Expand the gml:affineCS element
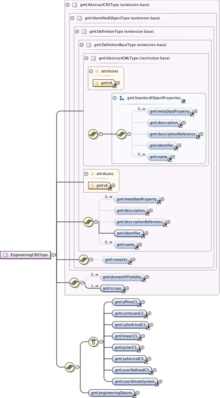This screenshot has width=220, height=398. tap(143, 302)
